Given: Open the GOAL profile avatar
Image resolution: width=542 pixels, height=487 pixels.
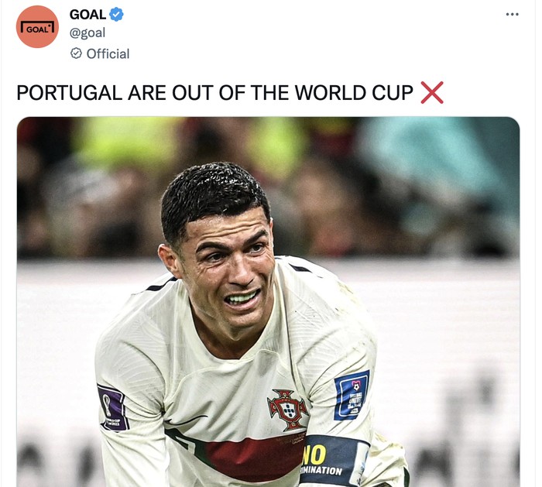Looking at the screenshot, I should coord(37,26).
